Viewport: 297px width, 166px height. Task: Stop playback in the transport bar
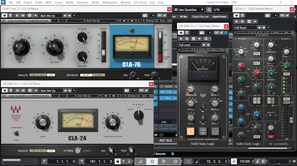point(152,162)
